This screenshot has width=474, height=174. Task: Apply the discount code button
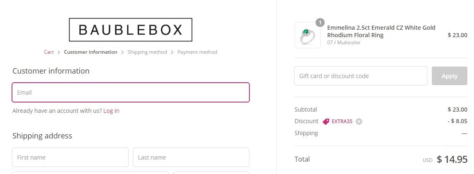(450, 76)
